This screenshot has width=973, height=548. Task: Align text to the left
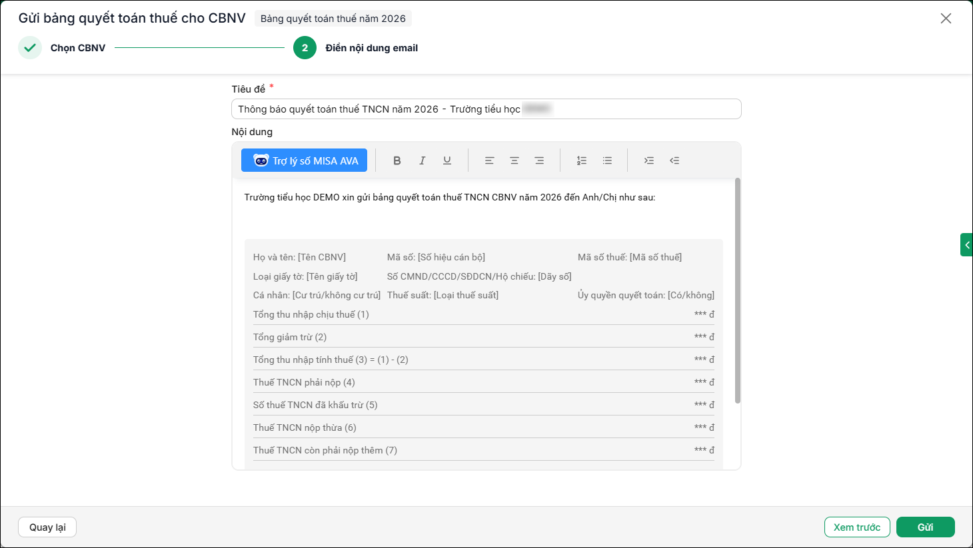[489, 160]
